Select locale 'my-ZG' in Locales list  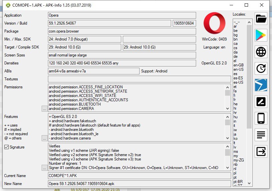[239, 160]
